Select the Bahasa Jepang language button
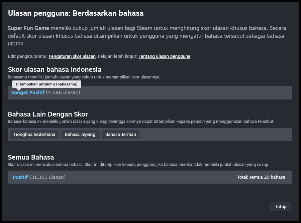The width and height of the screenshot is (301, 223). coord(80,135)
